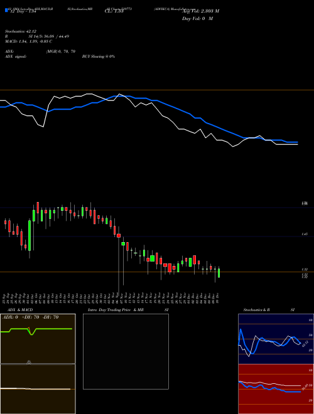The height and width of the screenshot is (414, 314).
Task: Click the 'Intra Day Trading Price & MR' title
Action: tap(116, 310)
